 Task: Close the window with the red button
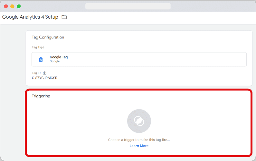click(6, 6)
